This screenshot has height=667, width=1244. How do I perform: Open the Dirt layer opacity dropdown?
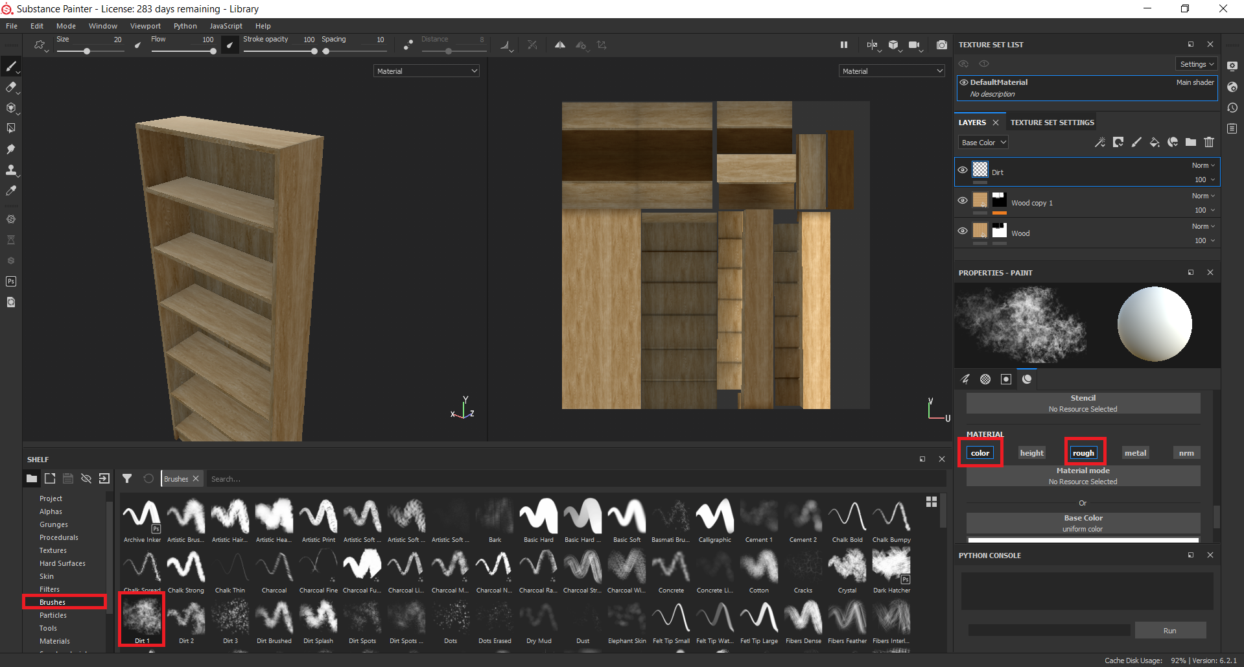coord(1204,180)
